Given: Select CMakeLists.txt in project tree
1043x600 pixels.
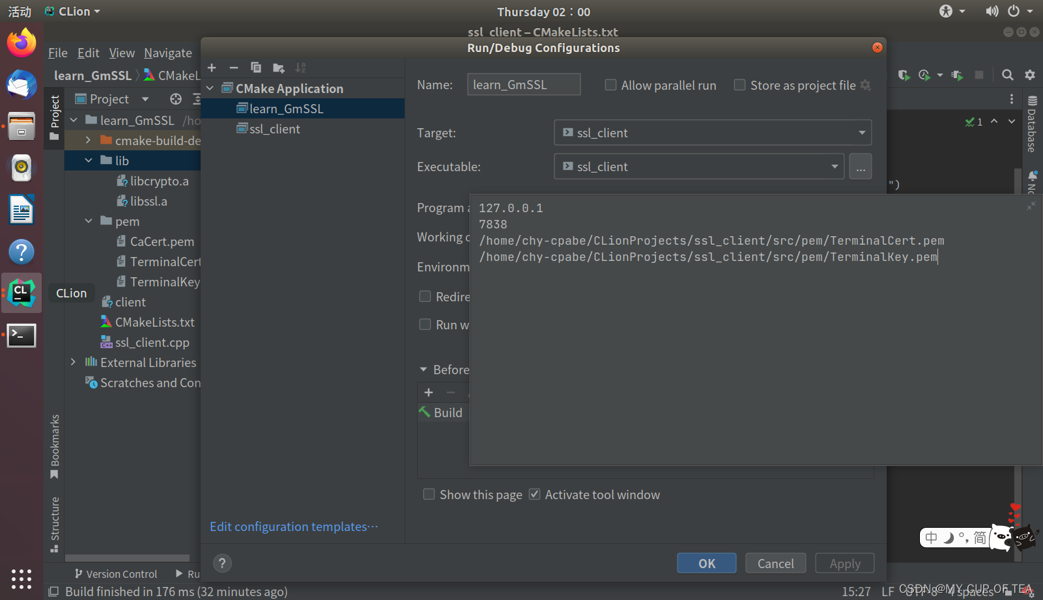Looking at the screenshot, I should click(x=154, y=322).
